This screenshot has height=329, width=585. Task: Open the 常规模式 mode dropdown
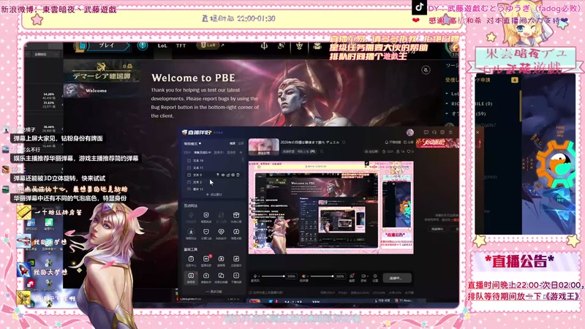click(x=192, y=143)
